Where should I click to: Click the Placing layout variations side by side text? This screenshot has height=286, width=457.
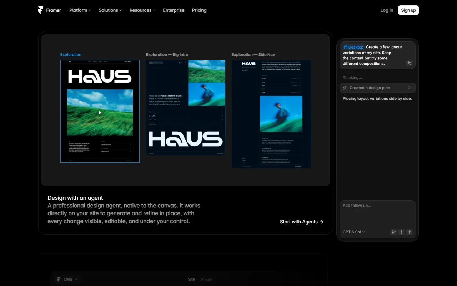pos(377,98)
